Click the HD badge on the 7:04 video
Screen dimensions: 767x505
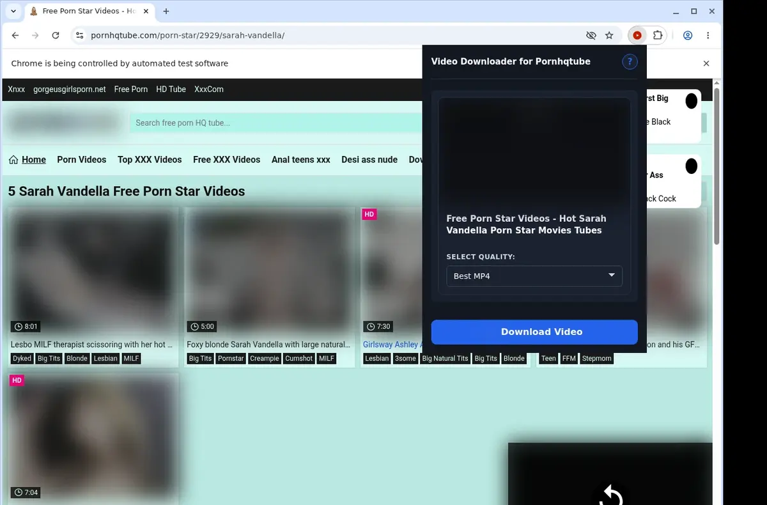(17, 380)
